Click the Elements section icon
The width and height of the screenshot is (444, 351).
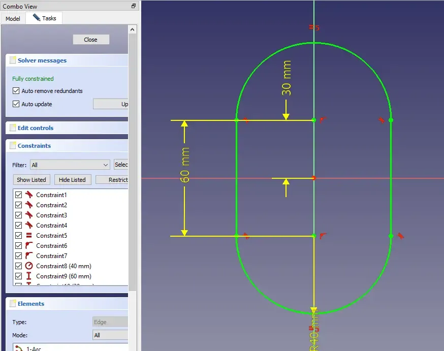pyautogui.click(x=13, y=303)
